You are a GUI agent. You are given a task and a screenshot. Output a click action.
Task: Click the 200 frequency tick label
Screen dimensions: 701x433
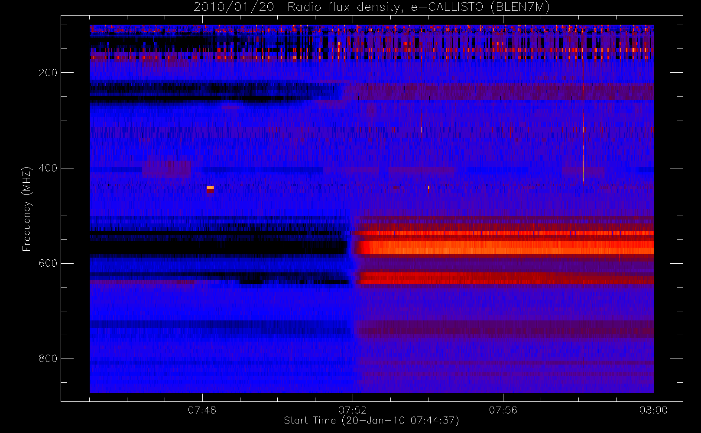[48, 73]
